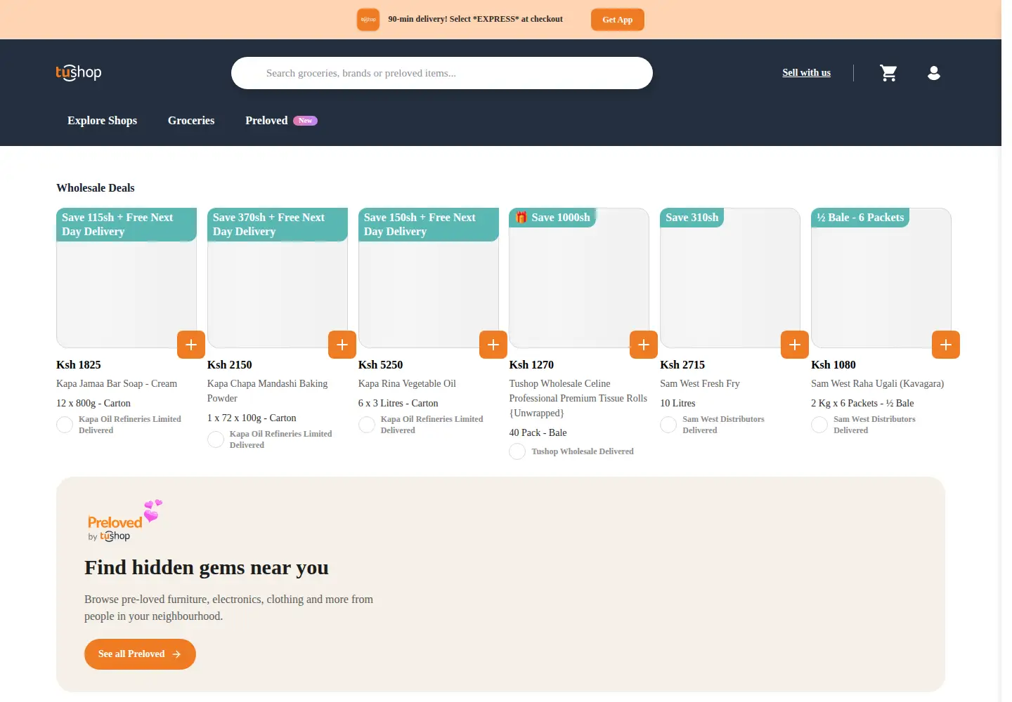Click seller avatar under Kapa Rina Vegetable Oil
This screenshot has width=1012, height=702.
(367, 425)
